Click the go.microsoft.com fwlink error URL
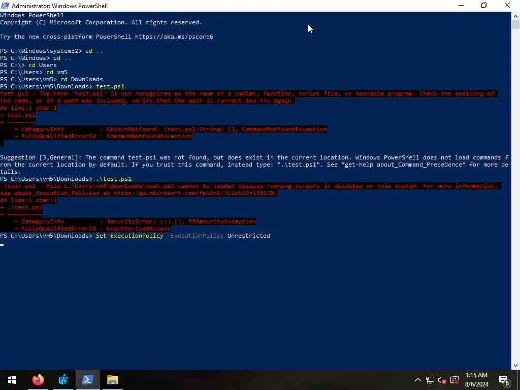This screenshot has width=520, height=390. pyautogui.click(x=195, y=193)
